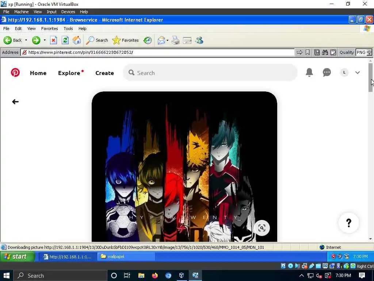Image resolution: width=374 pixels, height=281 pixels.
Task: Open the IE Help menu
Action: [x=82, y=29]
